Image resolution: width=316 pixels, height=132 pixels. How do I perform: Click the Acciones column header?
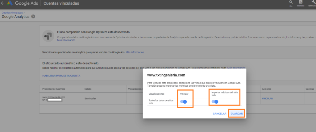point(266,89)
